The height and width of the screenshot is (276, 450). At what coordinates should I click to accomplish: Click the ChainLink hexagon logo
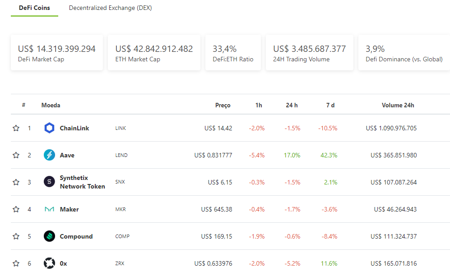pyautogui.click(x=50, y=128)
